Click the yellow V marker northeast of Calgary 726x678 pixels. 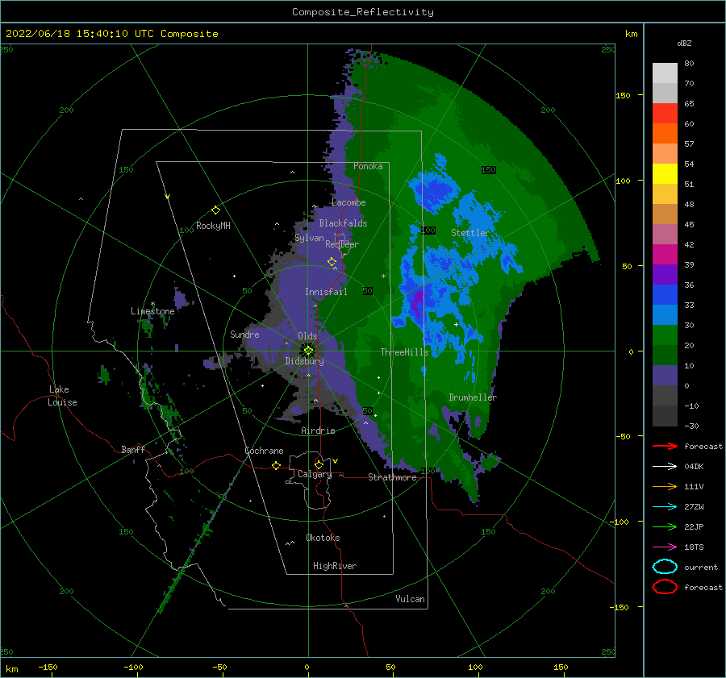[x=336, y=461]
